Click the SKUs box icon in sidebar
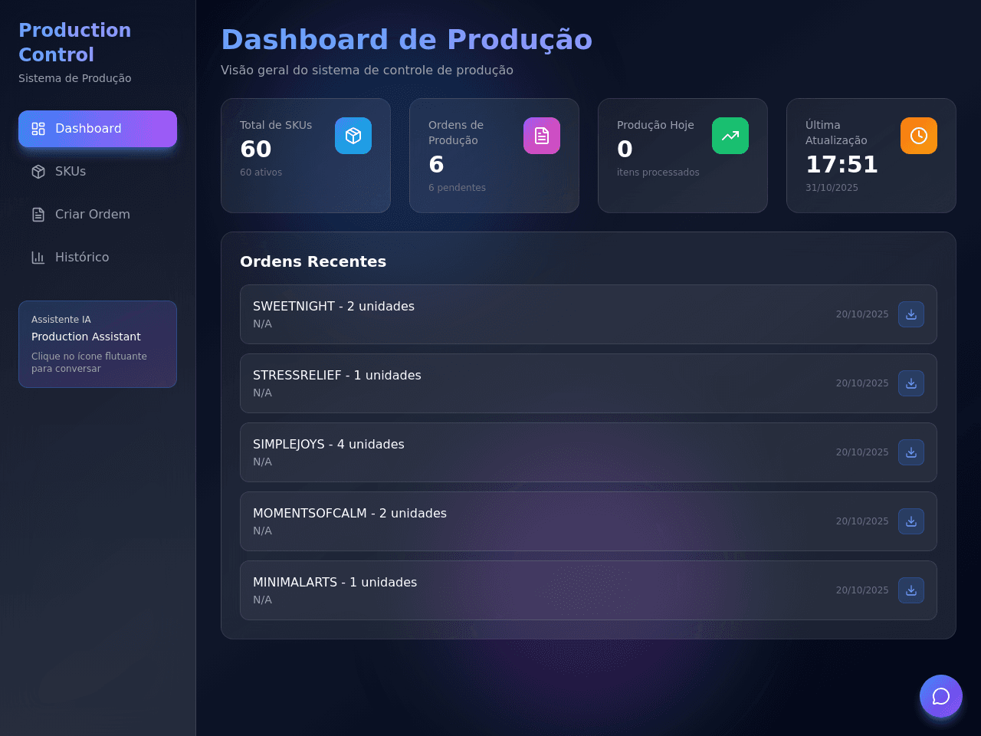This screenshot has height=736, width=981. click(x=38, y=172)
